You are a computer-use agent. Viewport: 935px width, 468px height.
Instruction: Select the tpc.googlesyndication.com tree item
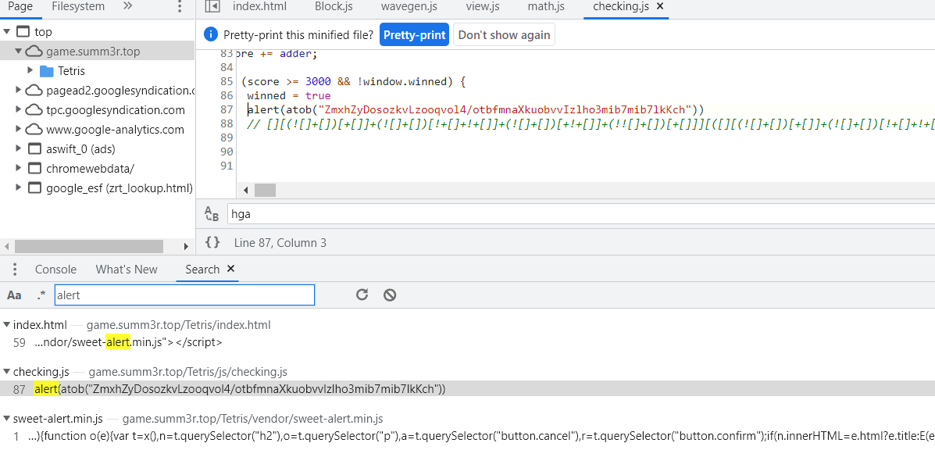click(97, 110)
